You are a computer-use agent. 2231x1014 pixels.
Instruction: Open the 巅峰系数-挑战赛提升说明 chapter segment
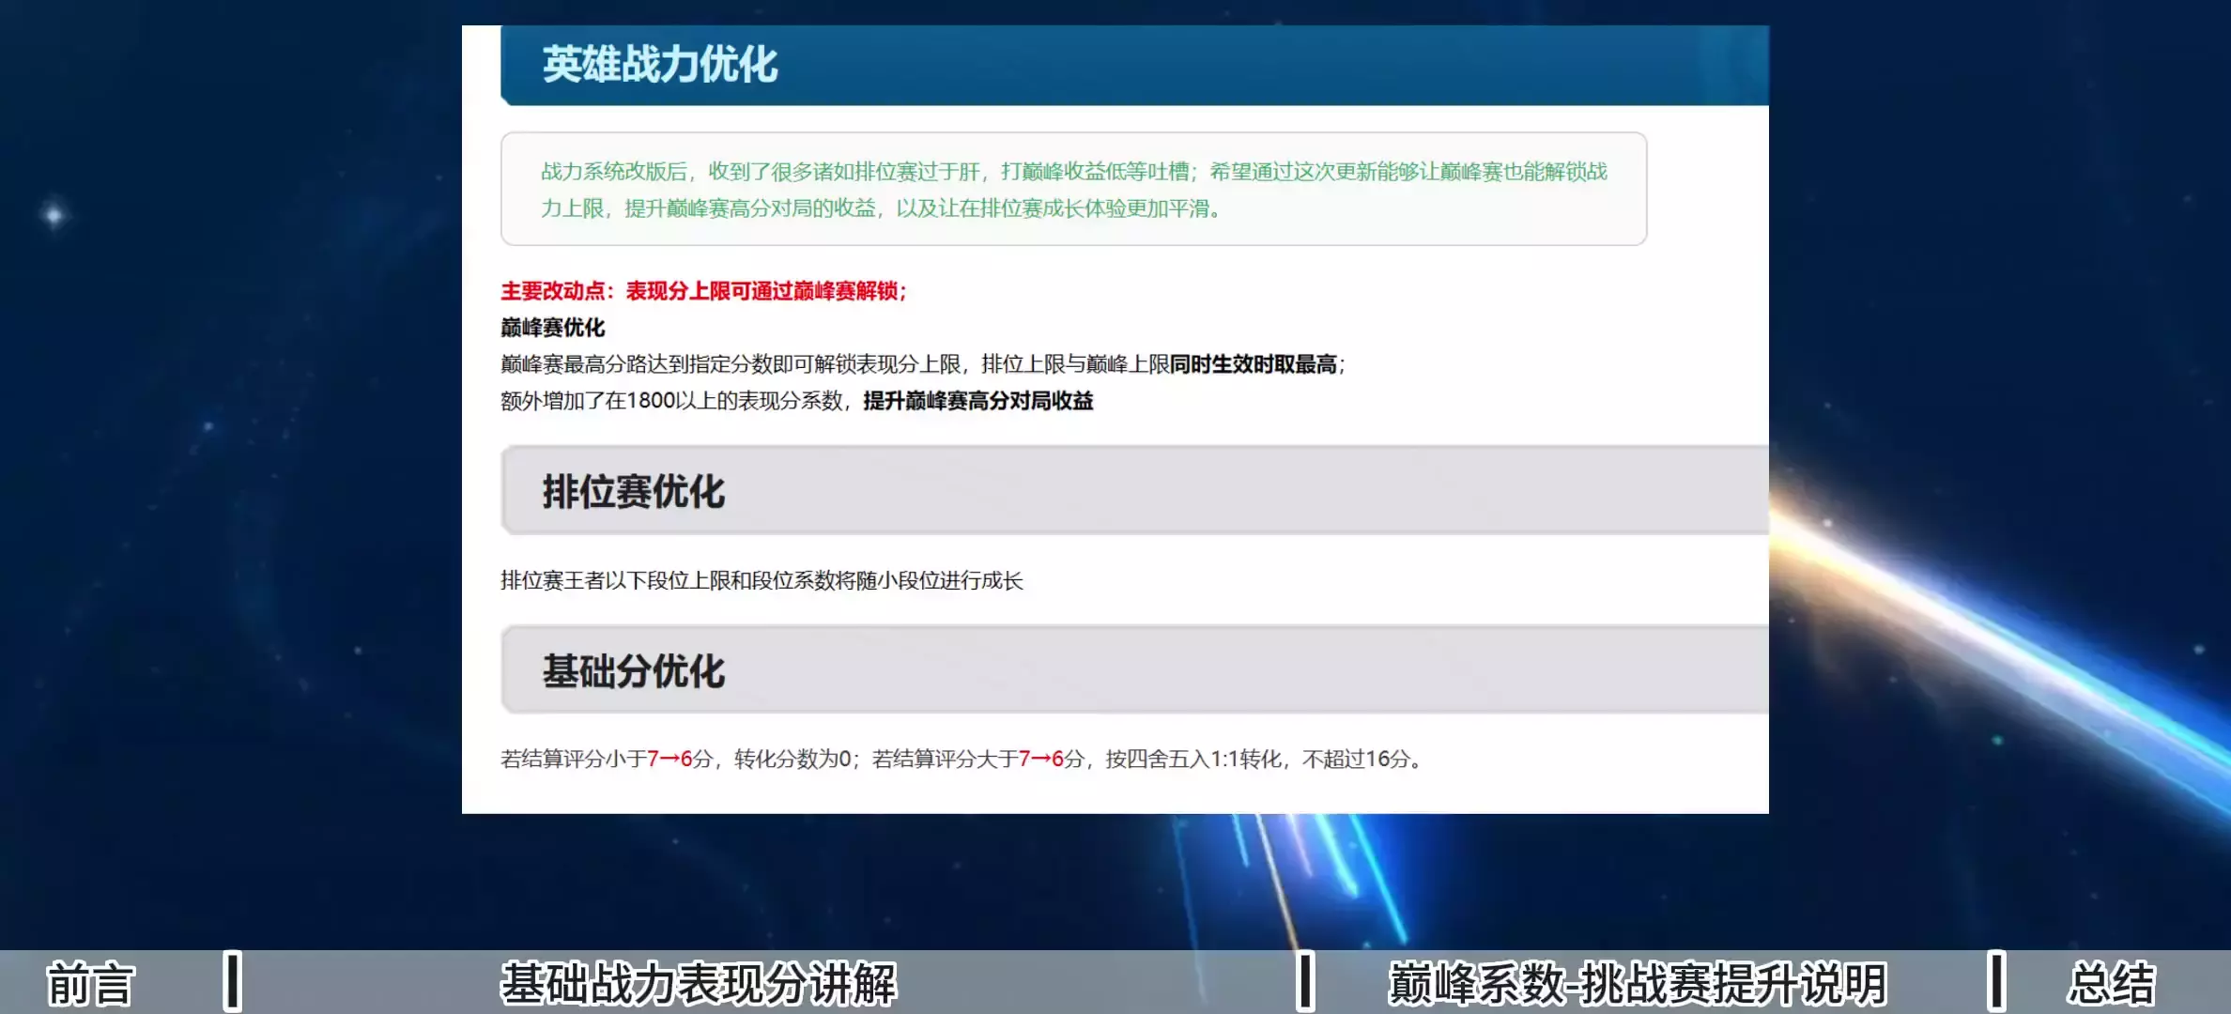click(1638, 984)
